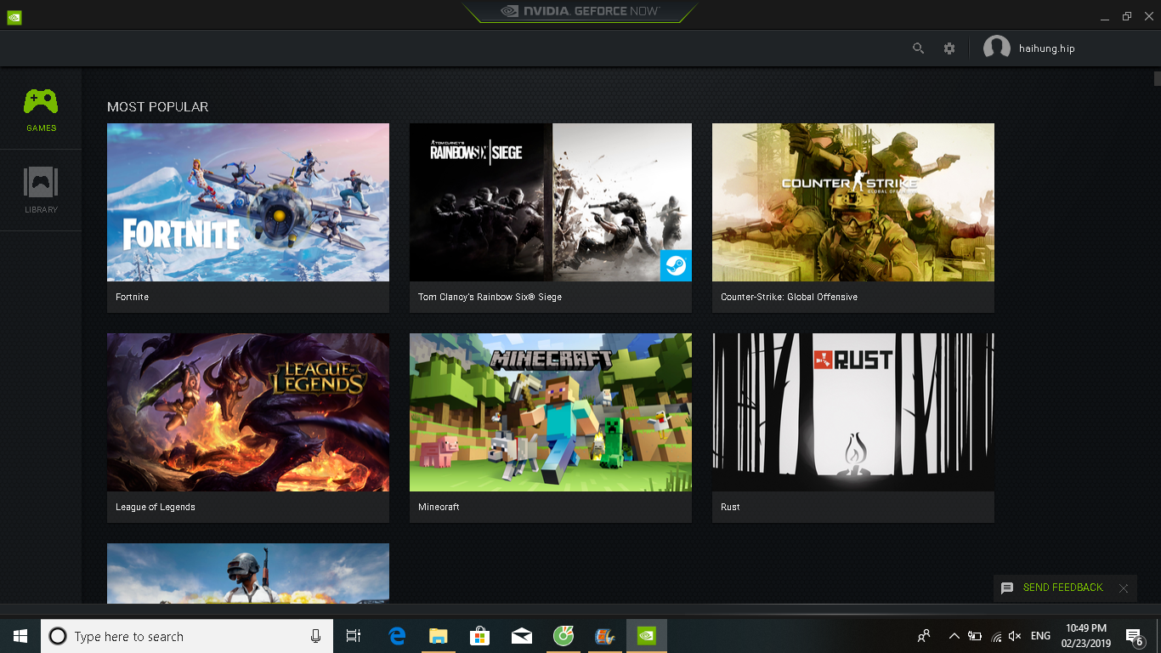Open GeForce Now settings gear

(x=949, y=48)
